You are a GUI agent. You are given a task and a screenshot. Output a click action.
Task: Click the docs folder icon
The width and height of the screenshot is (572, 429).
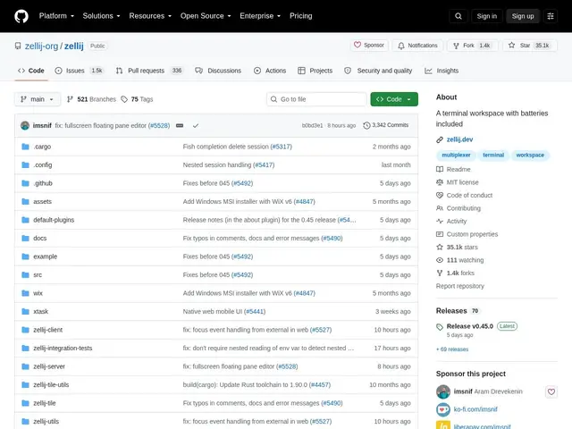25,239
